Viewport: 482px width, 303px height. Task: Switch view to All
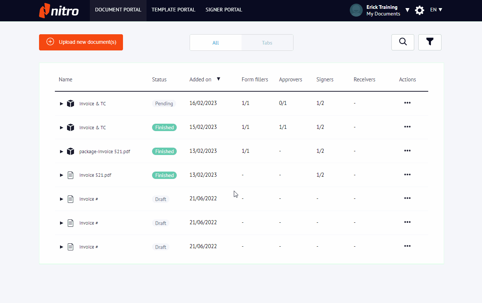coord(216,43)
